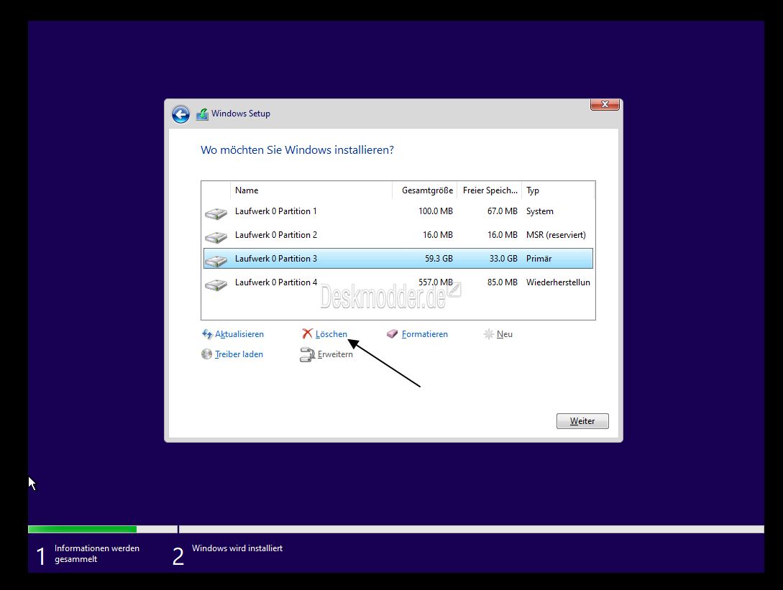783x590 pixels.
Task: Click the drive icon beside Laufwerk 0 Partition 1
Action: point(215,213)
